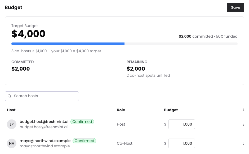This screenshot has width=249, height=154.
Task: Click the gray maya@northwind.example email subtitle
Action: [x=45, y=146]
